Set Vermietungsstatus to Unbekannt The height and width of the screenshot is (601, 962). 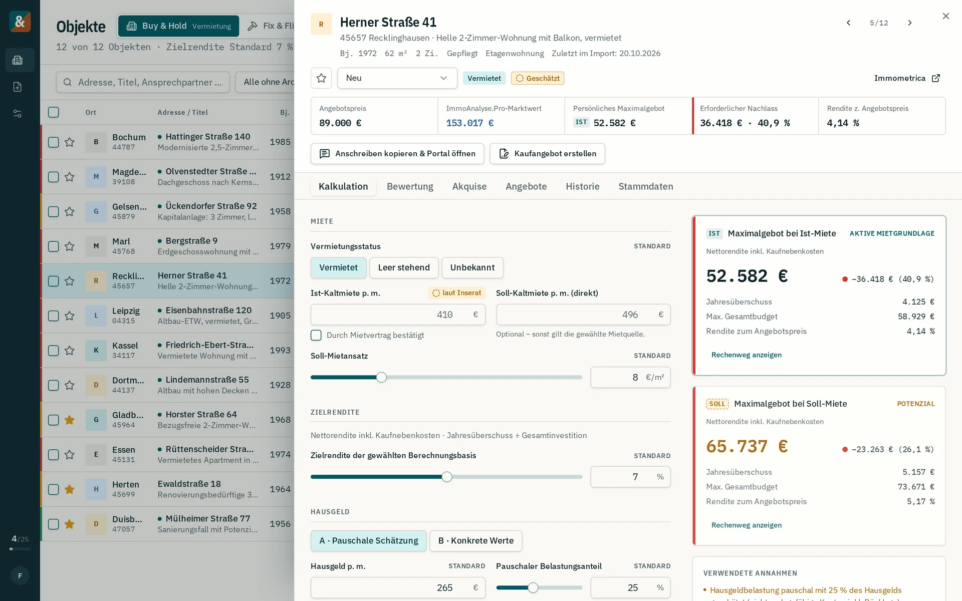pyautogui.click(x=472, y=268)
